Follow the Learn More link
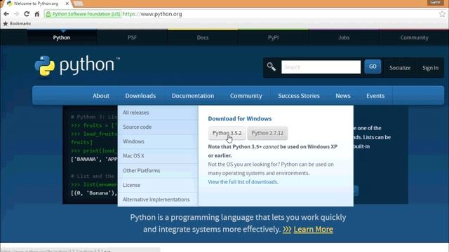 [313, 230]
